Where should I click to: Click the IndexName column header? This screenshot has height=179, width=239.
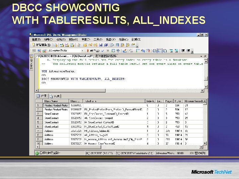[x=114, y=101]
